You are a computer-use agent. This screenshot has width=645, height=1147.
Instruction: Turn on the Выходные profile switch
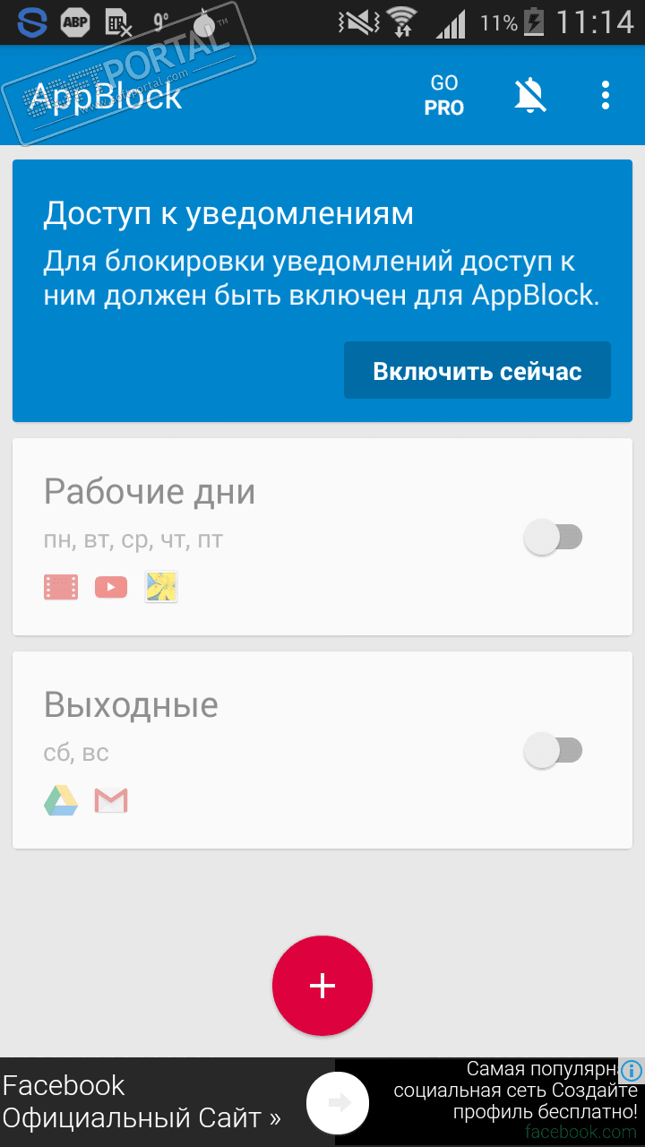553,750
